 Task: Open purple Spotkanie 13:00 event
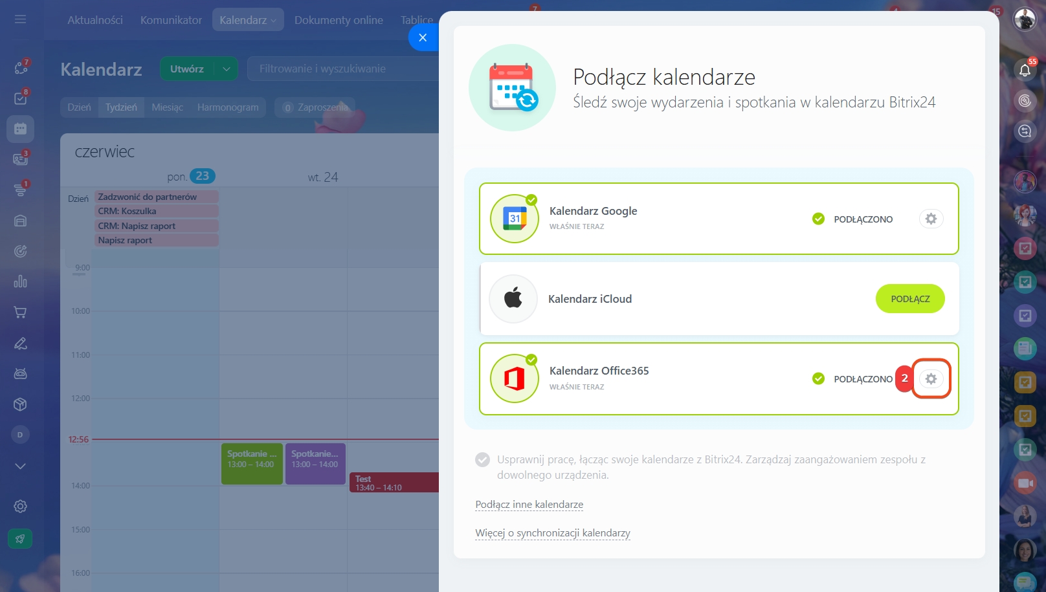(315, 464)
